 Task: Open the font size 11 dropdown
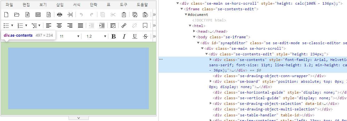point(70,36)
